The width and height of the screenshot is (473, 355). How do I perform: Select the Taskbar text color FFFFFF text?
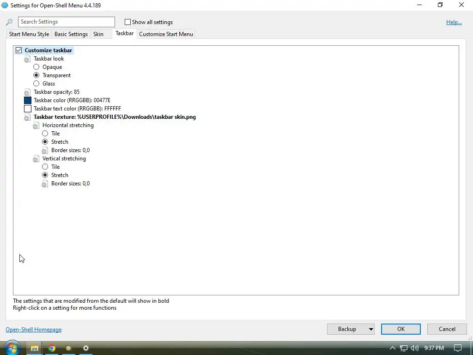[77, 109]
